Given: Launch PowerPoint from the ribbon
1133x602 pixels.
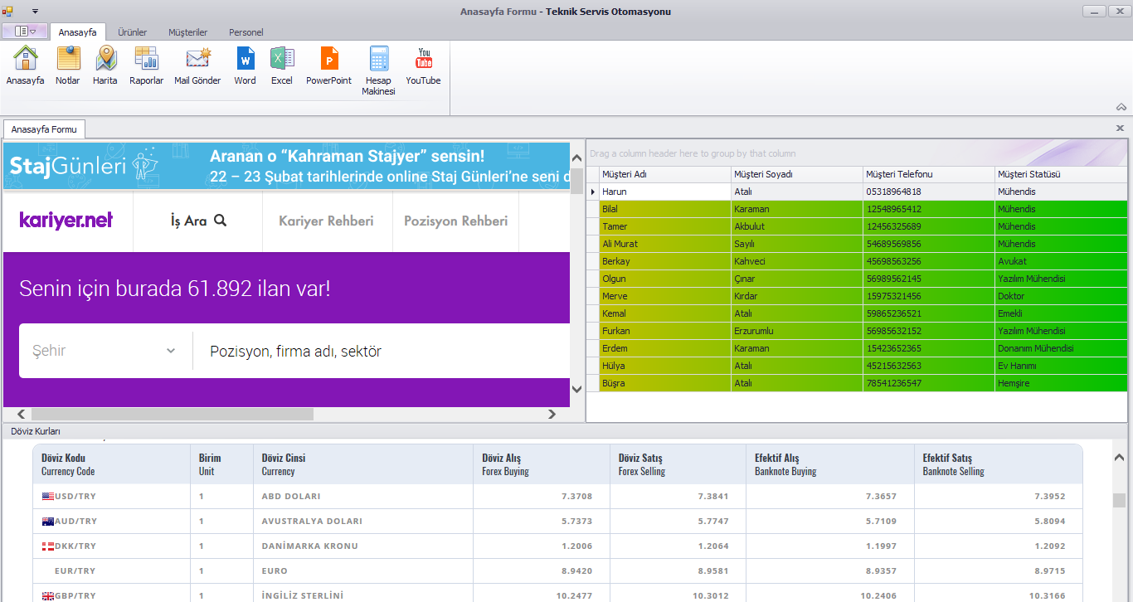Looking at the screenshot, I should (328, 66).
